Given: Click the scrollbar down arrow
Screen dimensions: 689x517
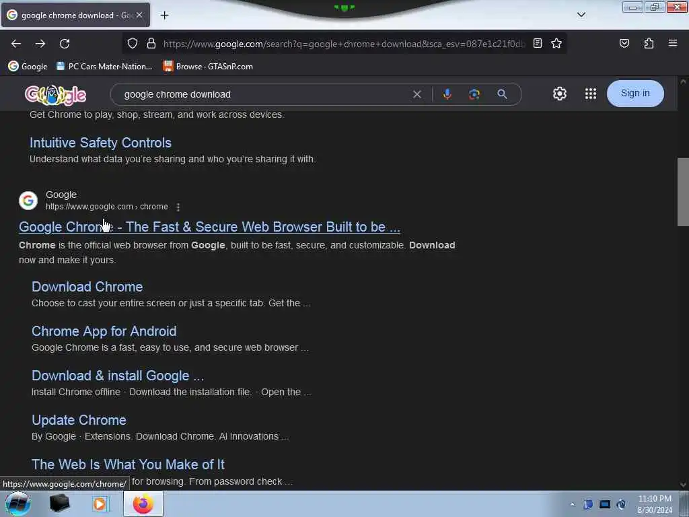Looking at the screenshot, I should (x=683, y=485).
